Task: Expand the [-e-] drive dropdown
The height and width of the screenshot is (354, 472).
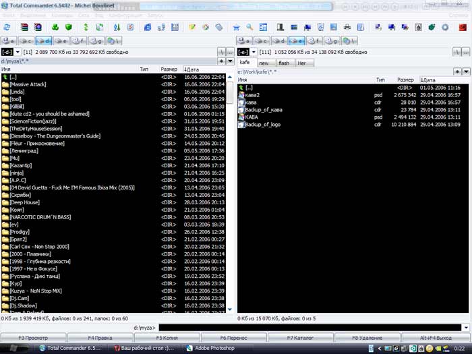Action: (x=254, y=52)
